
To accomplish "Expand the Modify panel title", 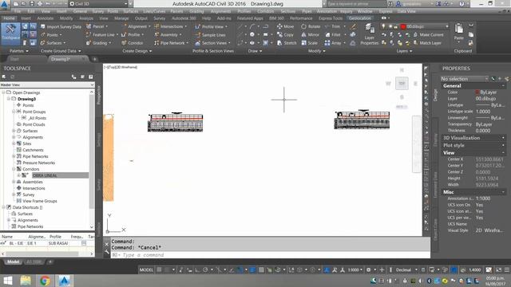I will pyautogui.click(x=316, y=51).
